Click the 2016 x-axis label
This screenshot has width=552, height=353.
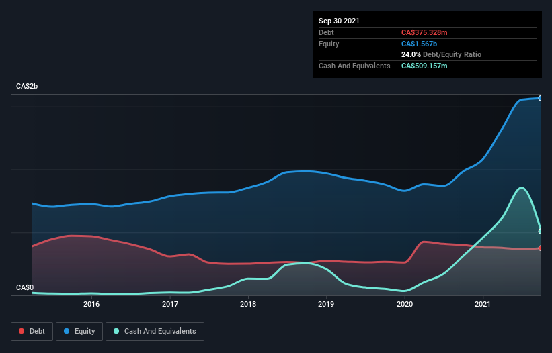pyautogui.click(x=91, y=304)
